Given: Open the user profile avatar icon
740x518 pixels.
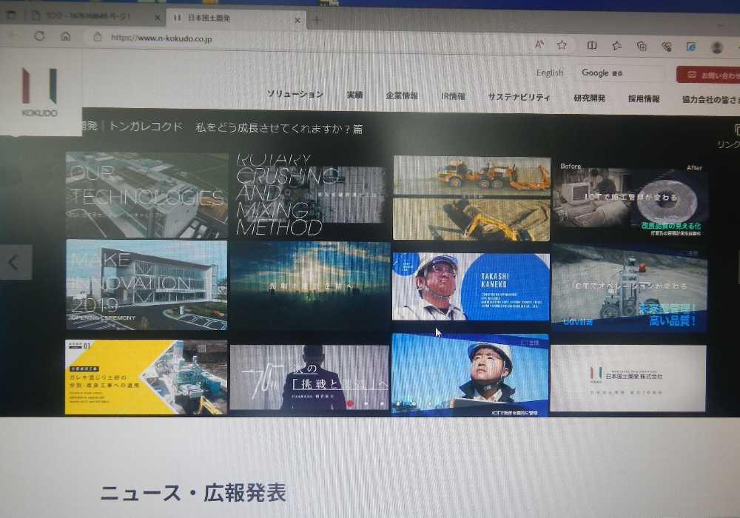Looking at the screenshot, I should click(717, 47).
